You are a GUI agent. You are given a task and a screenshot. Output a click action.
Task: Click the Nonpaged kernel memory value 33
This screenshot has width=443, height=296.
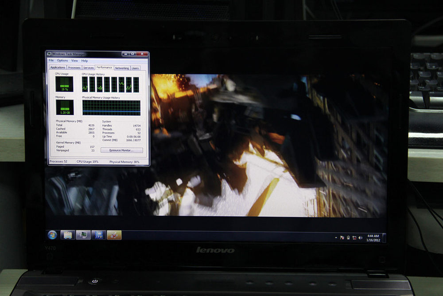(x=93, y=150)
